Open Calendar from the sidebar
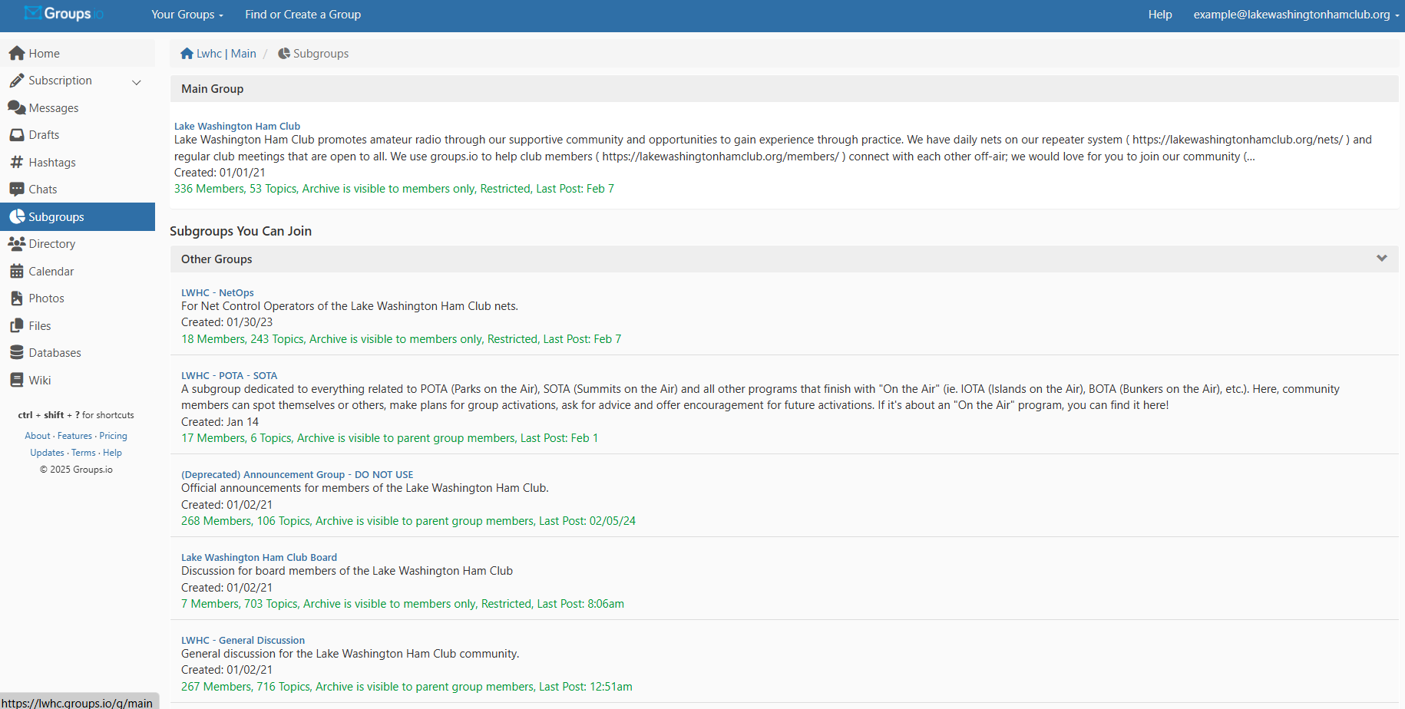 (78, 272)
